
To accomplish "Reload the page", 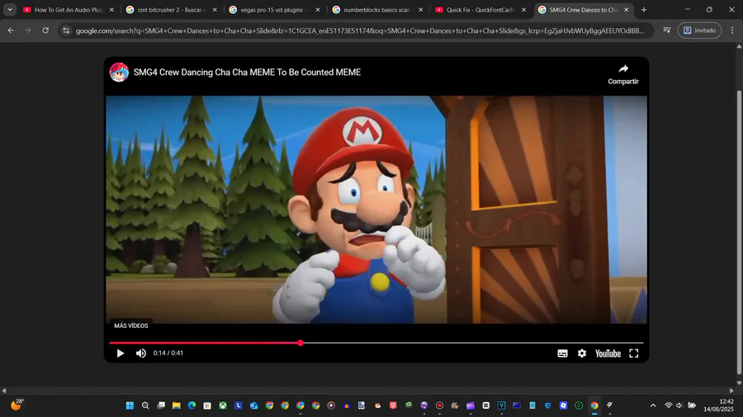I will (45, 30).
